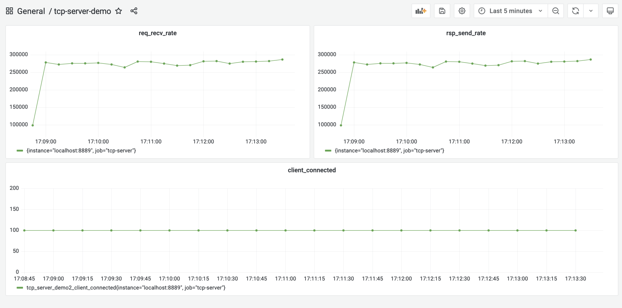Click the client_connected legend green color swatch
This screenshot has height=308, width=622.
point(20,288)
